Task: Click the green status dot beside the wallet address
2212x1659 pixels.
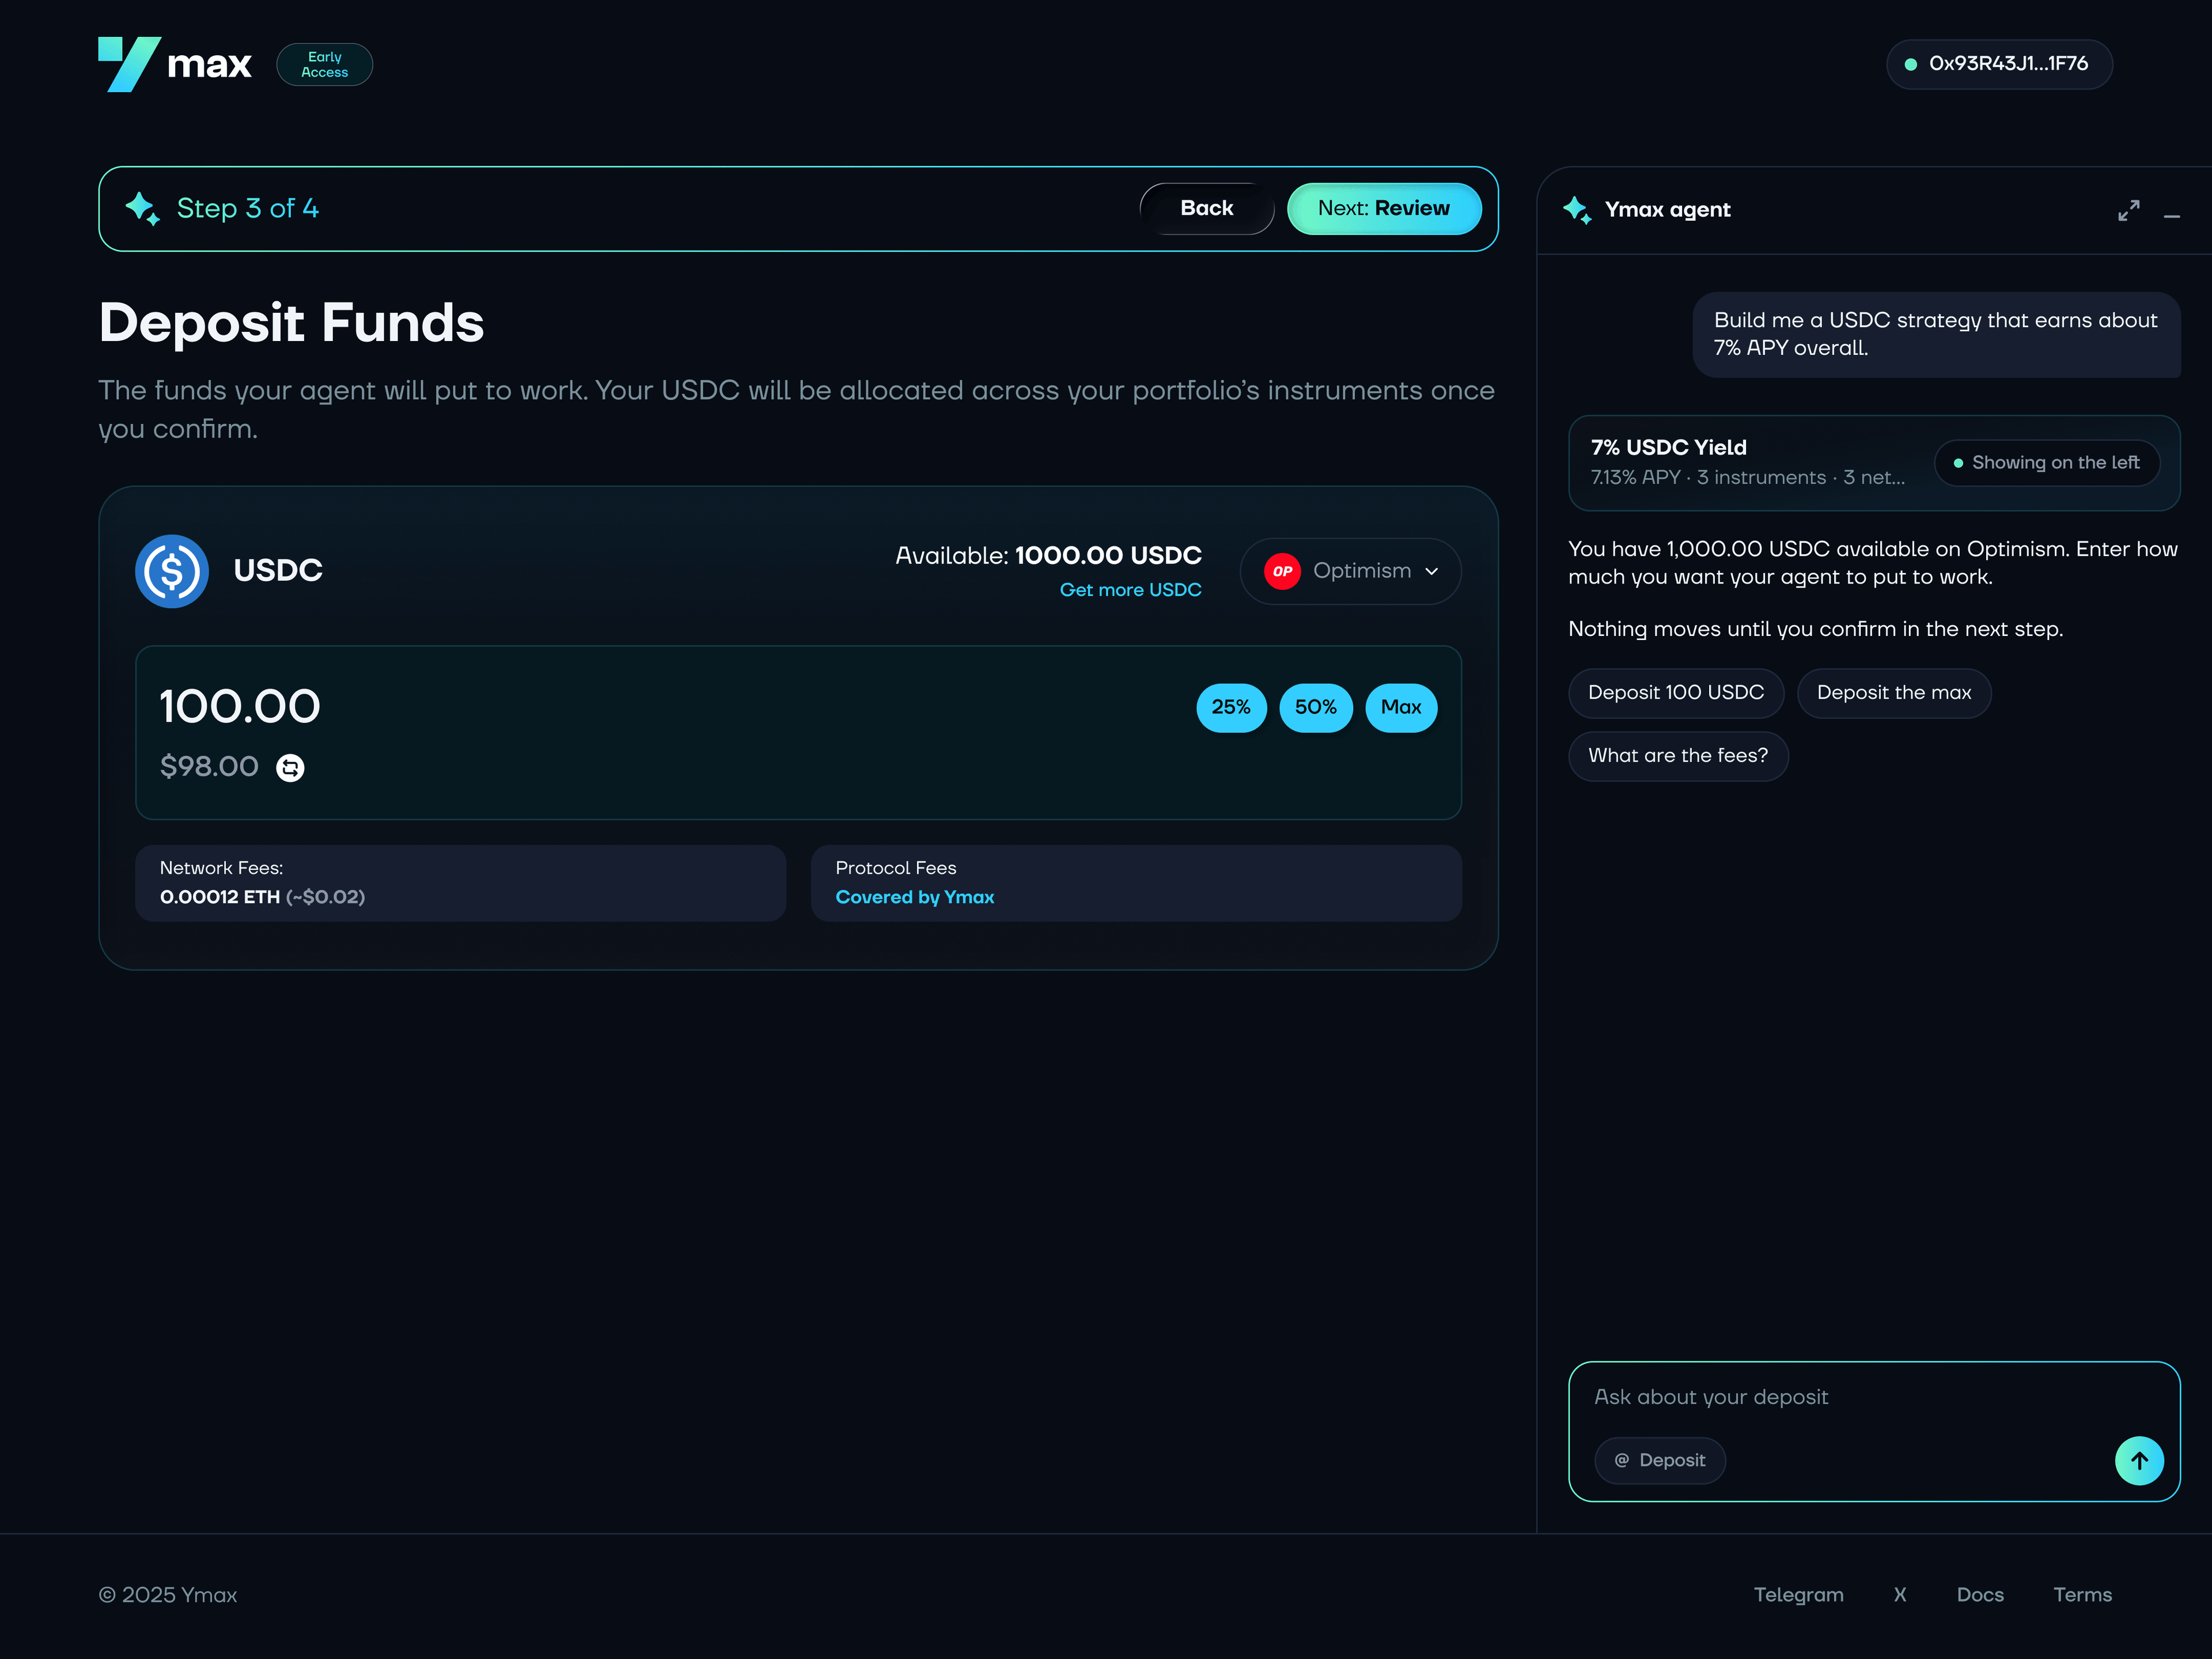Action: pos(1910,64)
